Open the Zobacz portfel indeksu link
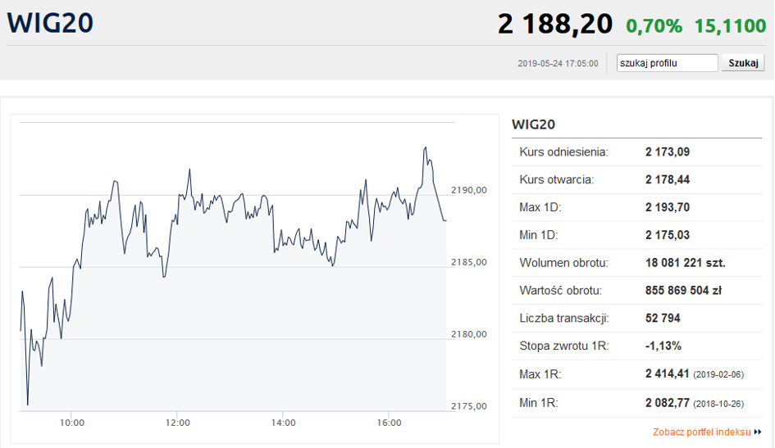The width and height of the screenshot is (775, 448). coord(701,432)
